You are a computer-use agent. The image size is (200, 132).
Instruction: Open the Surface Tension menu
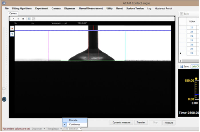[x=135, y=9]
